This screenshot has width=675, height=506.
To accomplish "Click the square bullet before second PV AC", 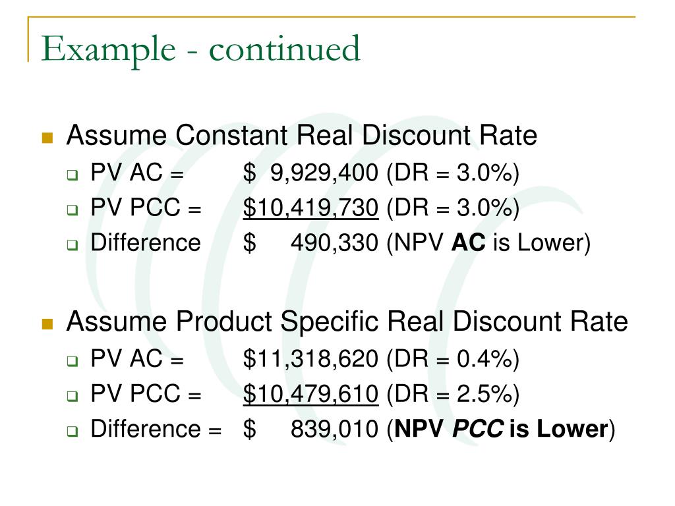I will [x=73, y=361].
